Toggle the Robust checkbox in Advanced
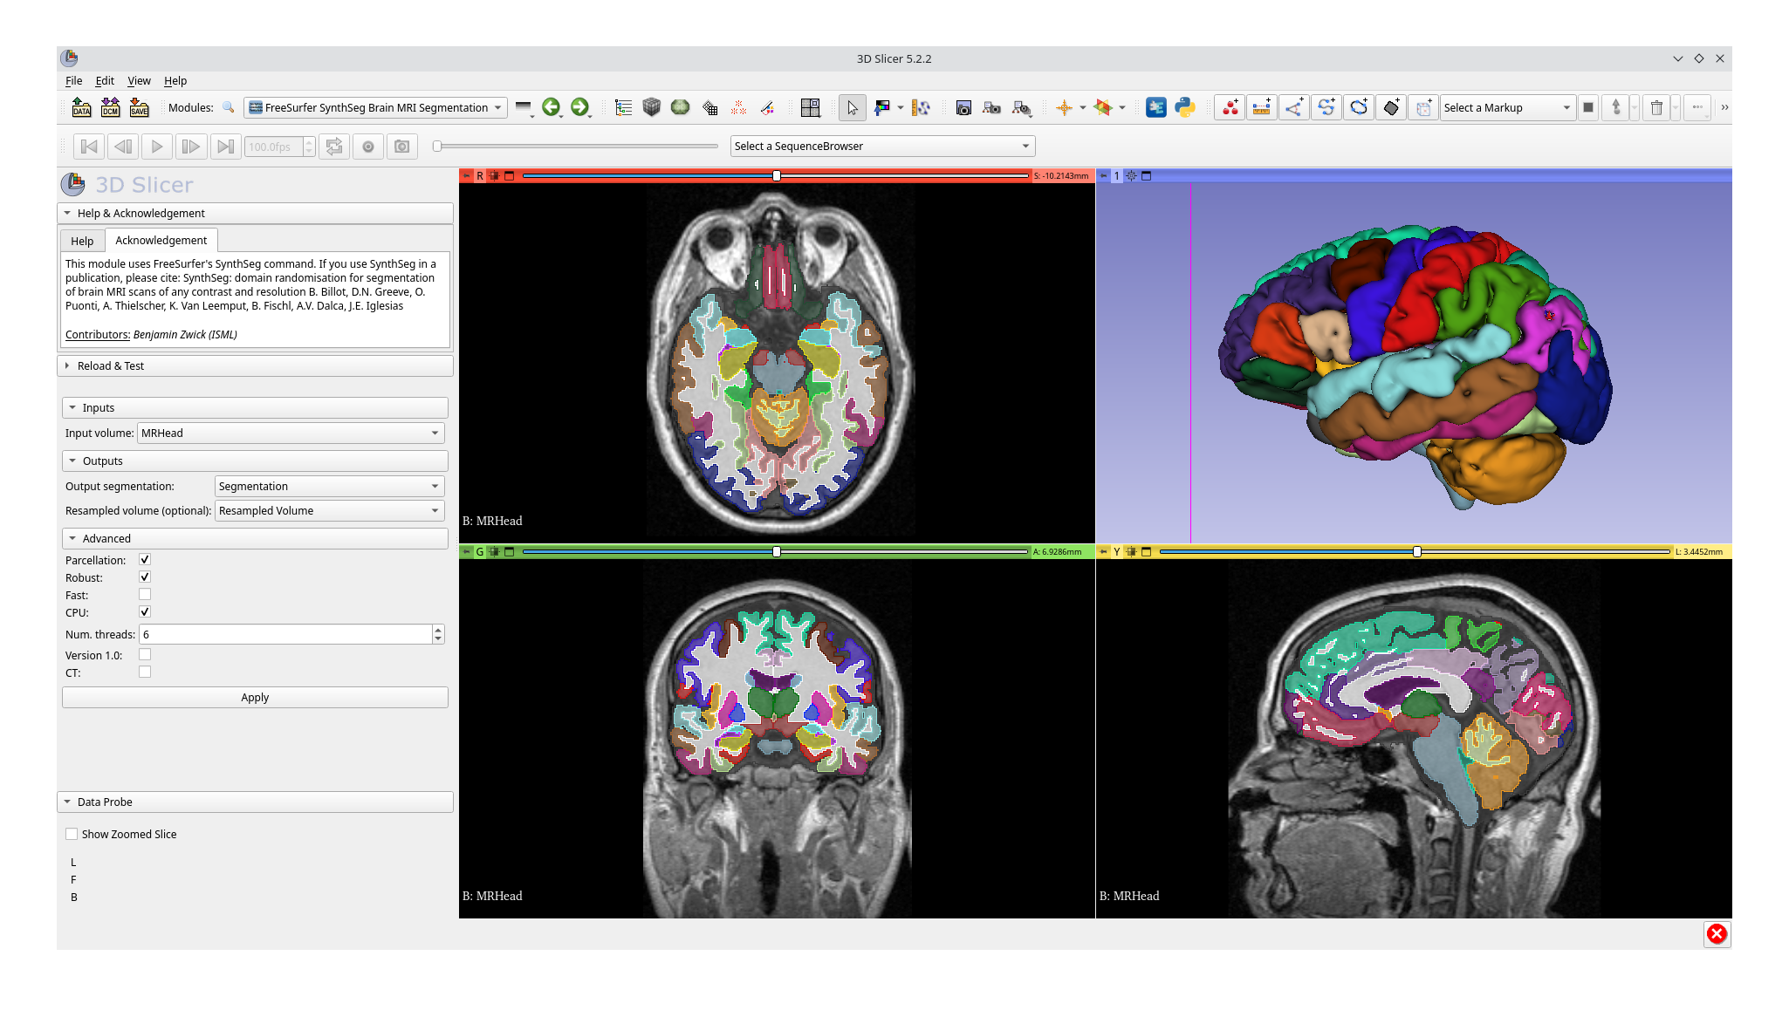The height and width of the screenshot is (1017, 1789). click(145, 576)
